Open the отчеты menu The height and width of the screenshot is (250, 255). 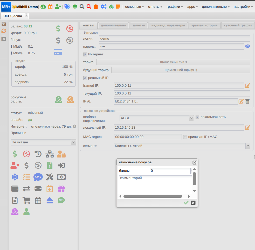[155, 7]
